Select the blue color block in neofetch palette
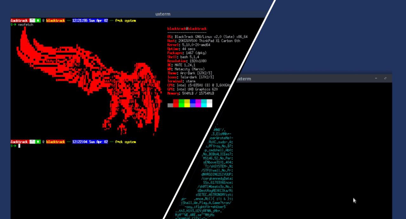This screenshot has height=219, width=406. click(193, 103)
